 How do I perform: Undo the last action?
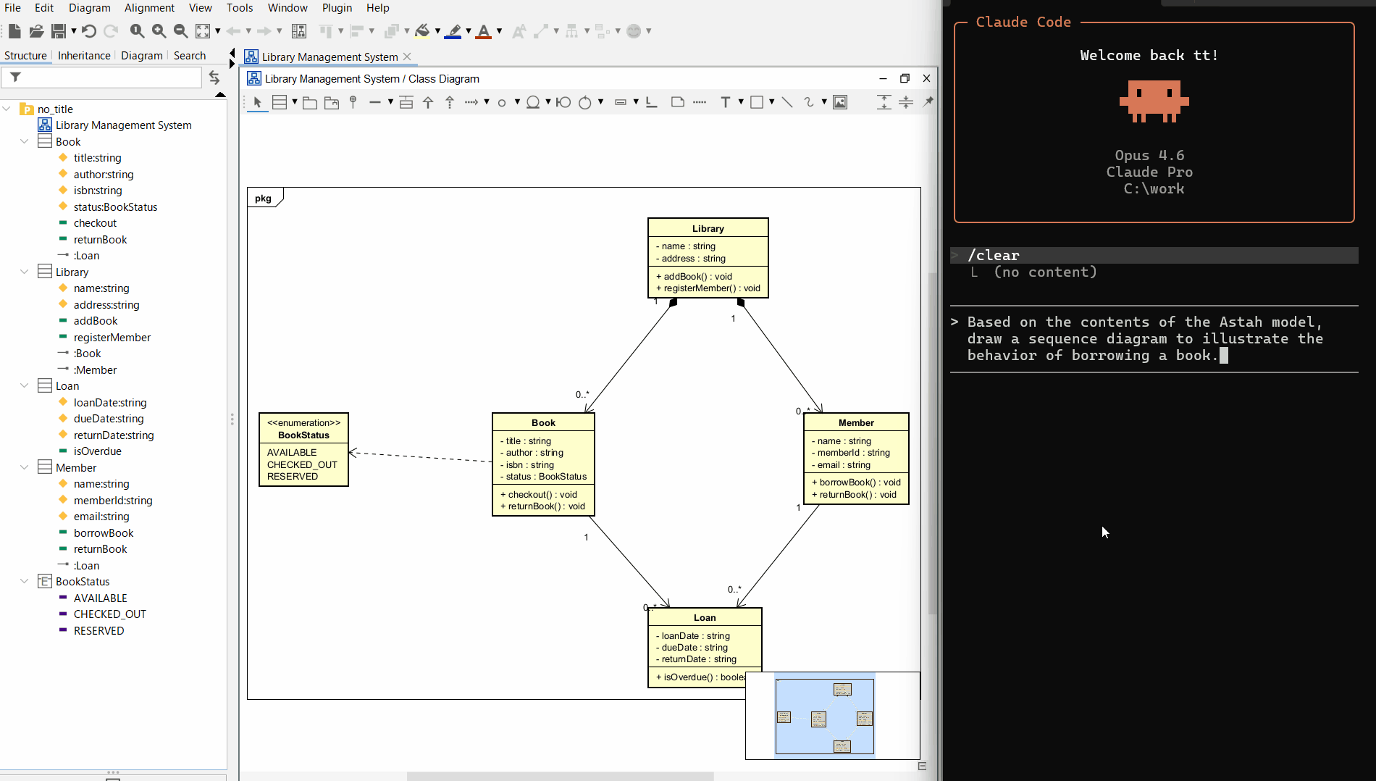click(88, 31)
